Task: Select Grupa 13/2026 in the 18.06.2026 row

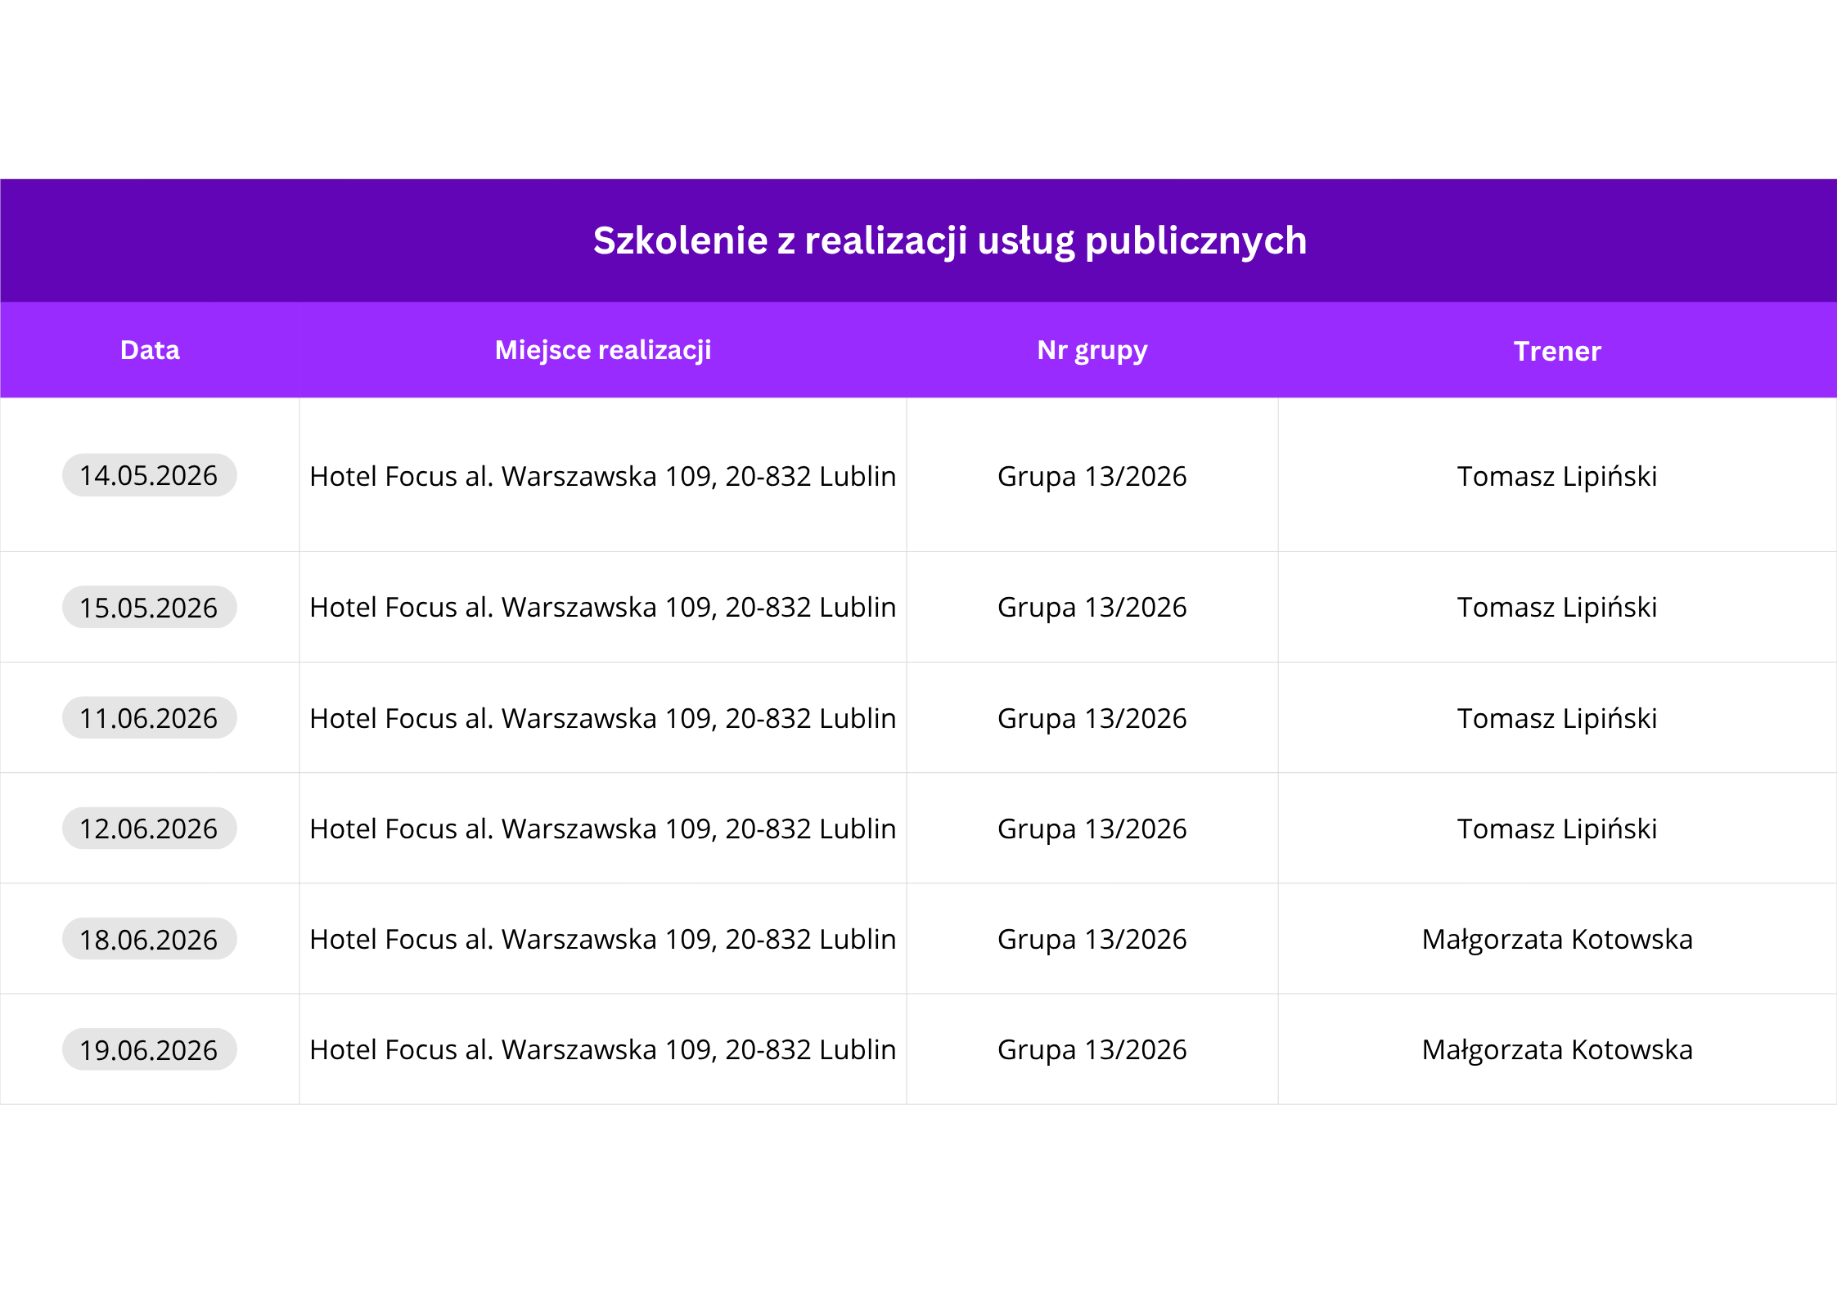Action: coord(1092,939)
